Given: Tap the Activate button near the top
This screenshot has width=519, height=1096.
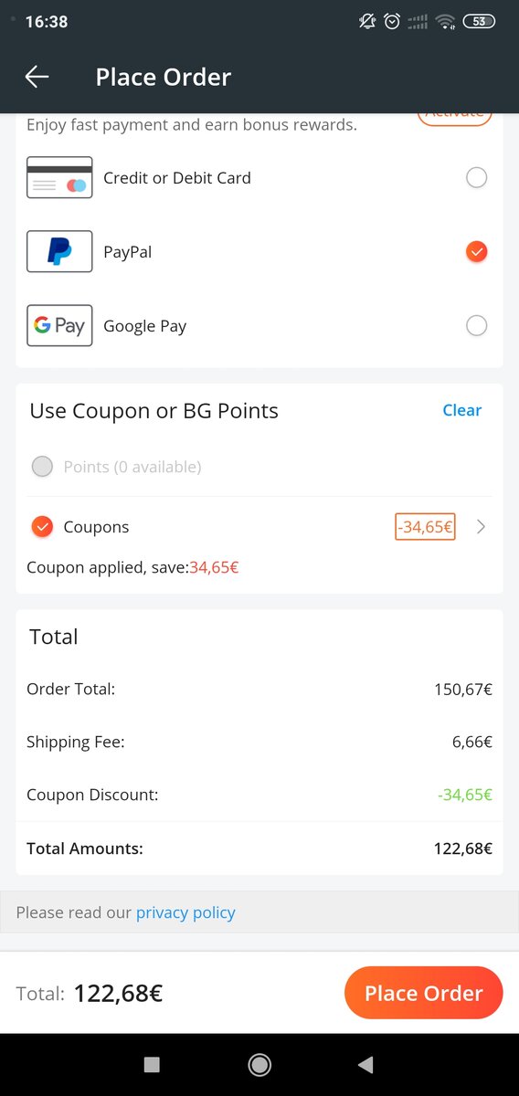Looking at the screenshot, I should (454, 115).
